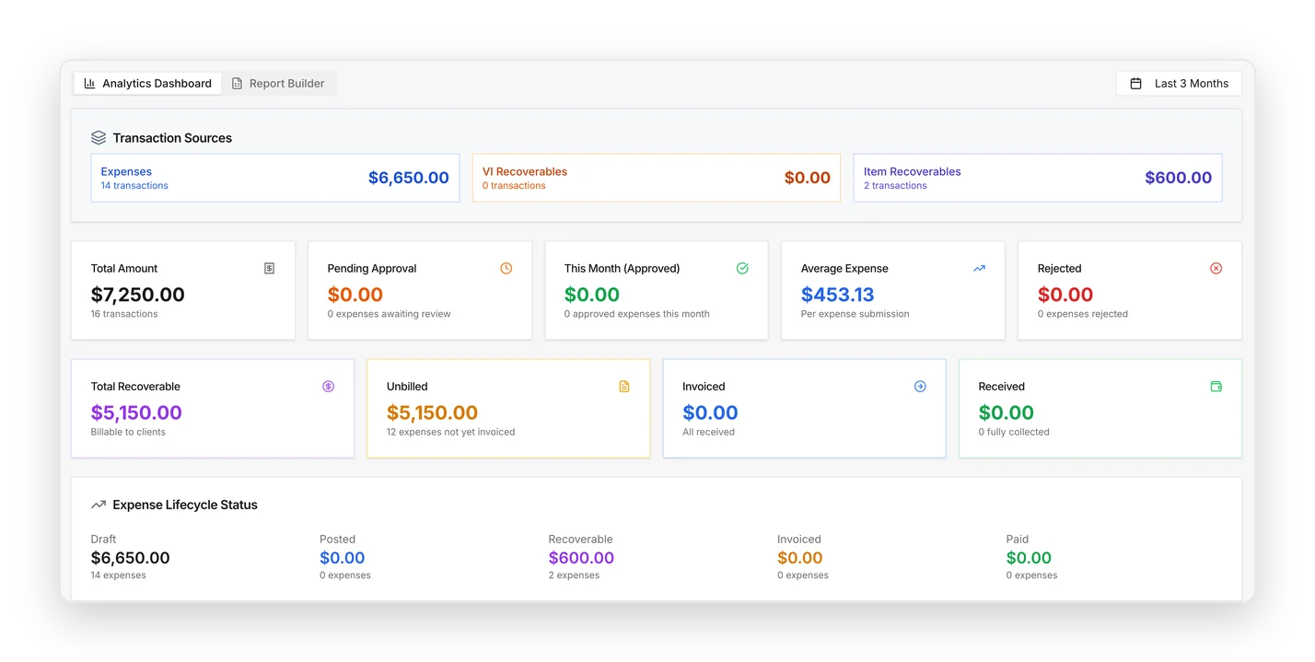Screen dimensions: 1315x662
Task: Click the calendar icon in the date range selector
Action: pyautogui.click(x=1136, y=83)
